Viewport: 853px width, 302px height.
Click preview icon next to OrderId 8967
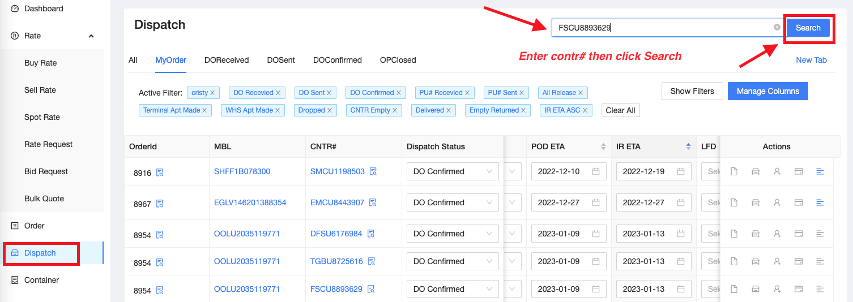tap(160, 204)
